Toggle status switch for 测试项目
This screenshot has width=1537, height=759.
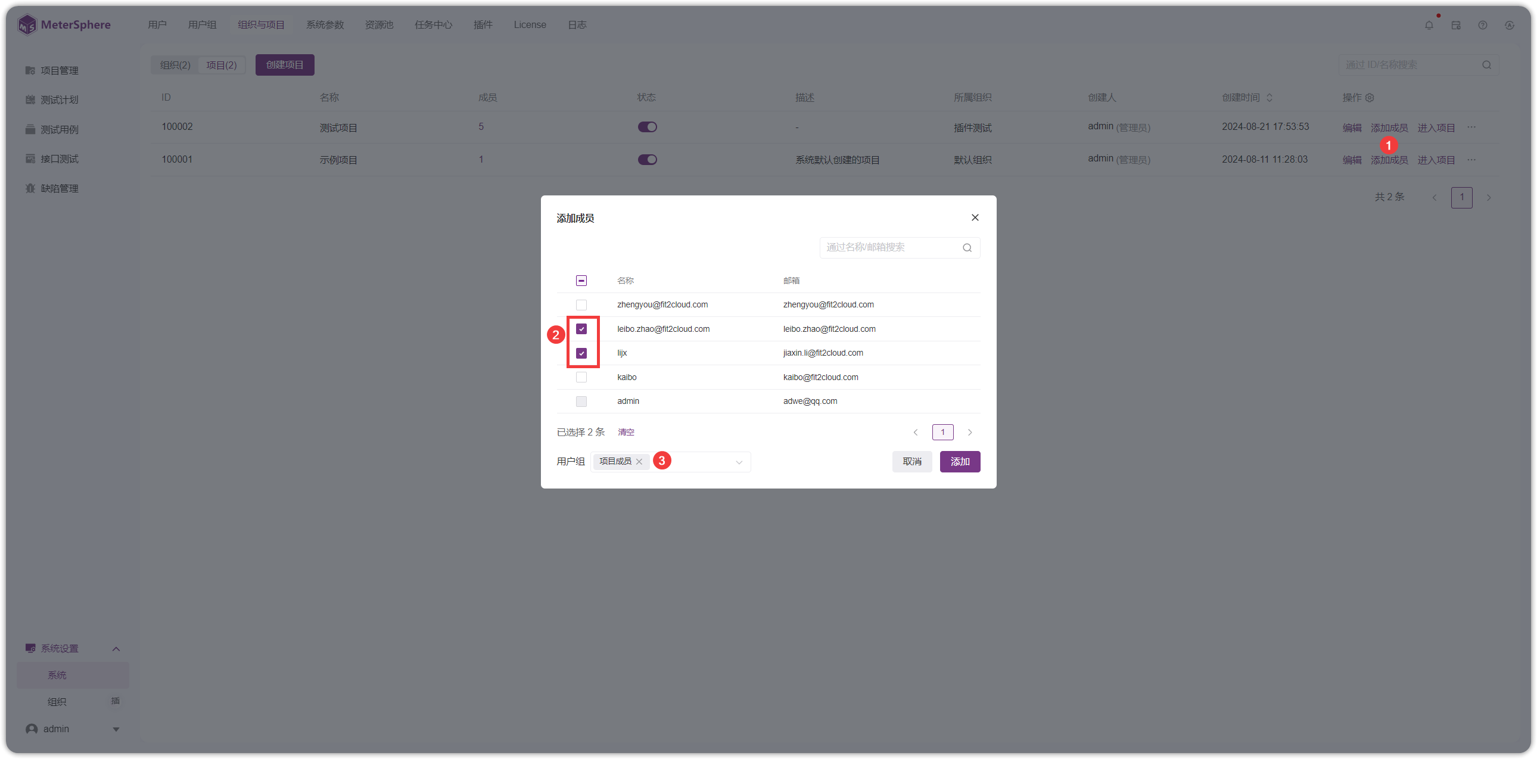pos(647,127)
